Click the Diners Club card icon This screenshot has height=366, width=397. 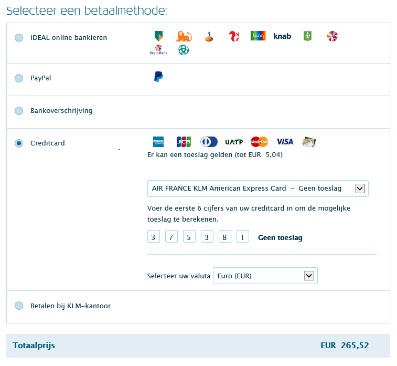point(209,142)
